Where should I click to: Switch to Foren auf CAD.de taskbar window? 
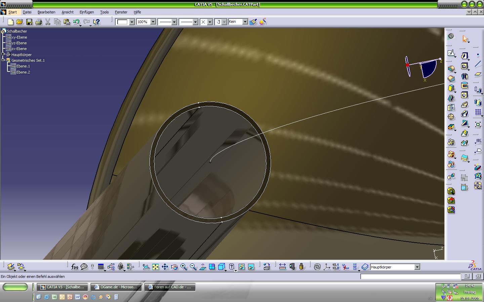click(170, 287)
